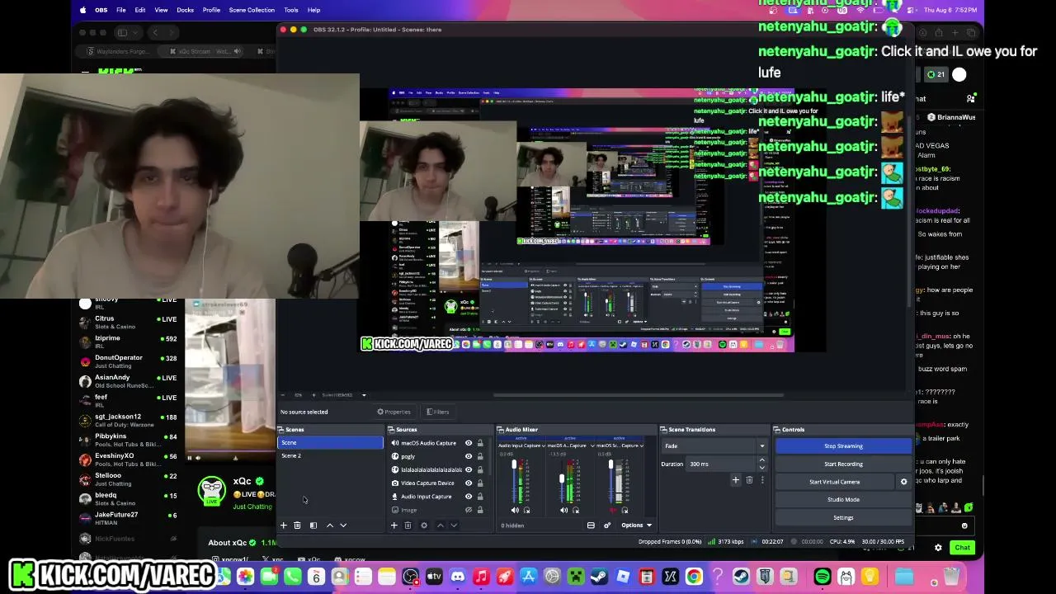Add a new source with the plus icon
1056x594 pixels.
[x=394, y=526]
